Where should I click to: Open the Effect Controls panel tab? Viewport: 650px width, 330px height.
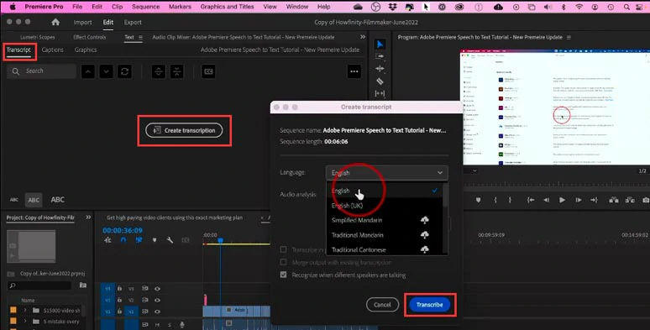[90, 37]
